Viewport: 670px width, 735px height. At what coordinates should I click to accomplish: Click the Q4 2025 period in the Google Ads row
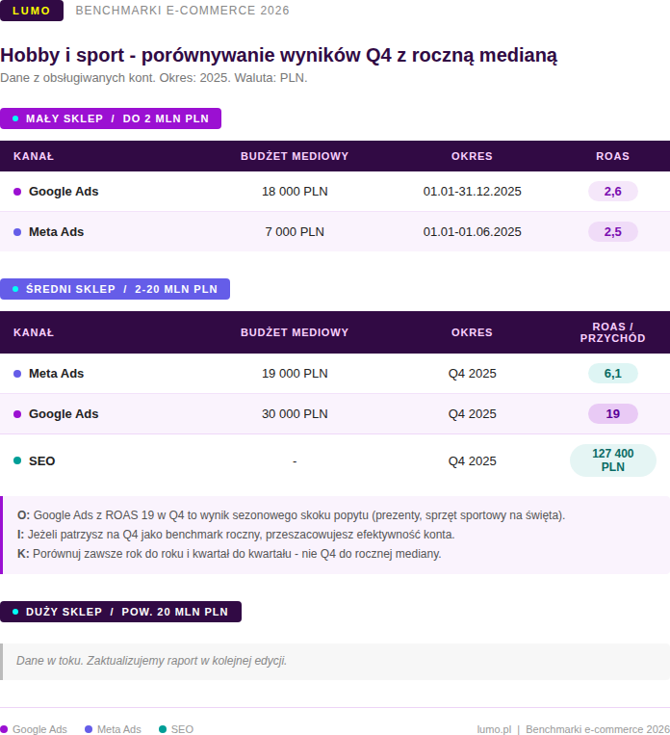pyautogui.click(x=473, y=413)
